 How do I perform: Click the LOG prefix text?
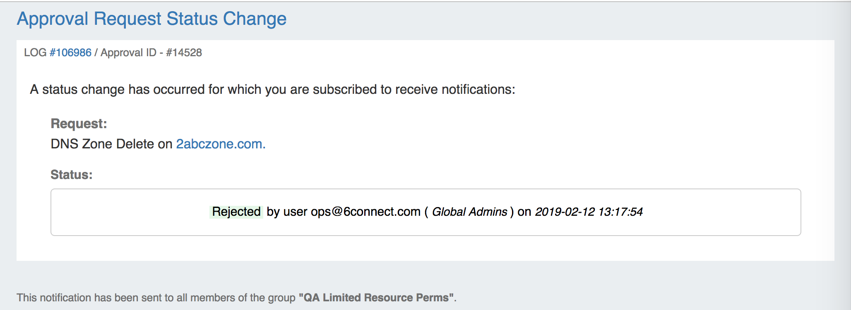tap(35, 52)
